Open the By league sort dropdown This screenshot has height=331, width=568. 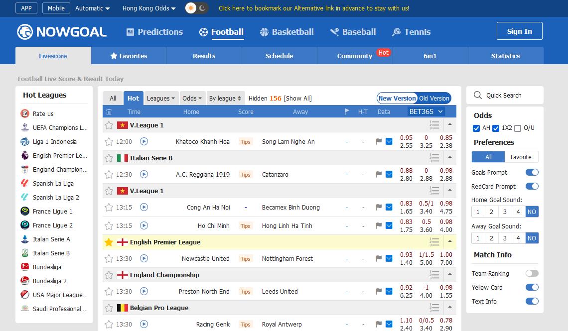coord(225,98)
